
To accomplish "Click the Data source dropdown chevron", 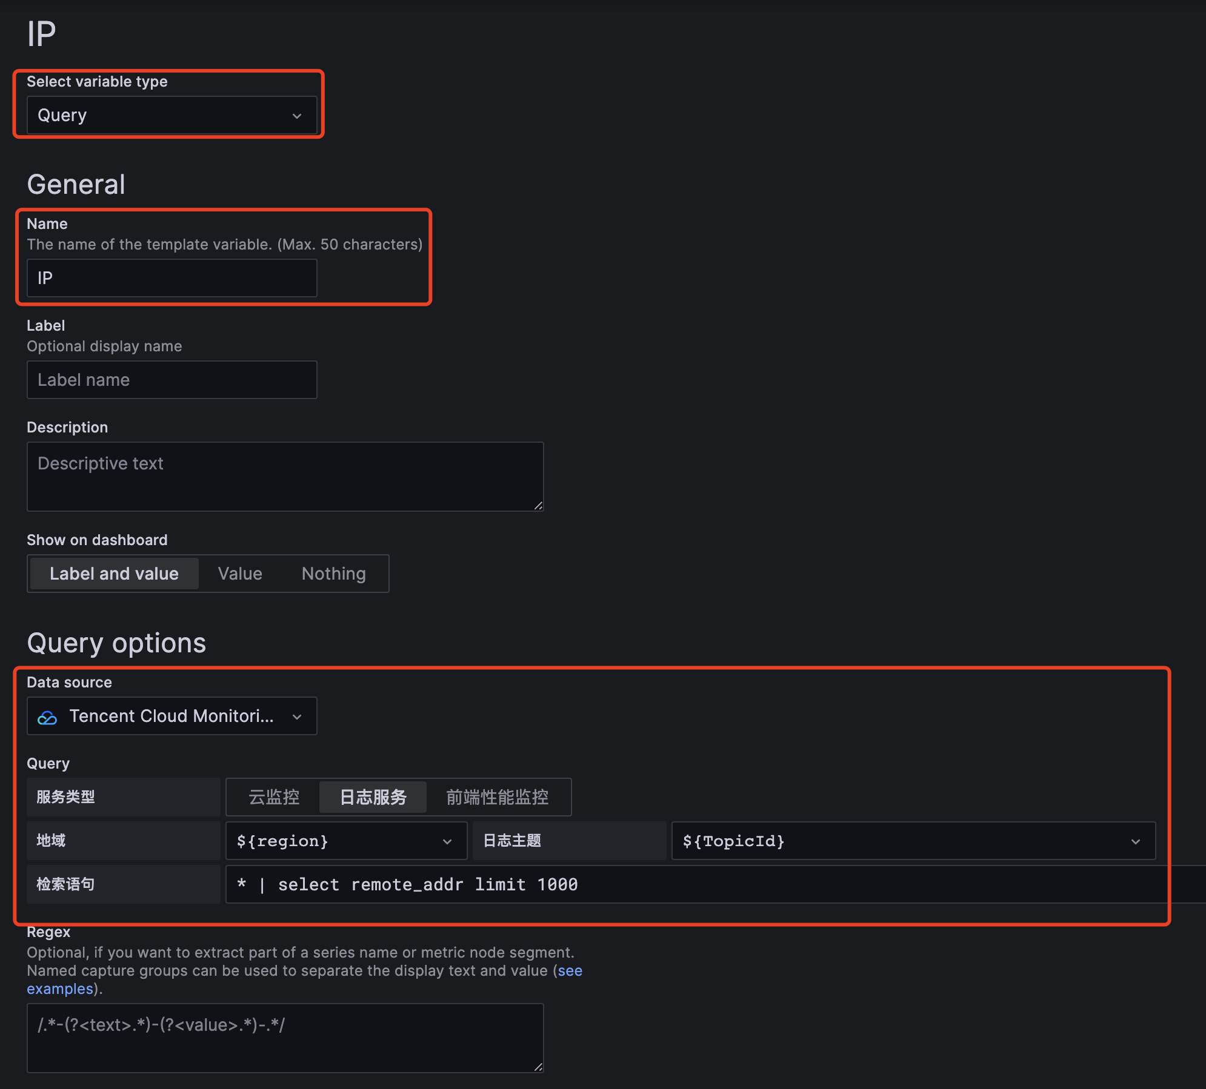I will (x=297, y=717).
